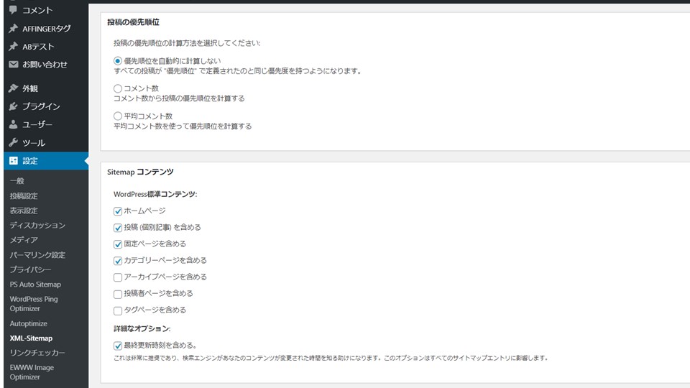The height and width of the screenshot is (388, 690).
Task: Click the プラグイン plug icon
Action: 13,106
